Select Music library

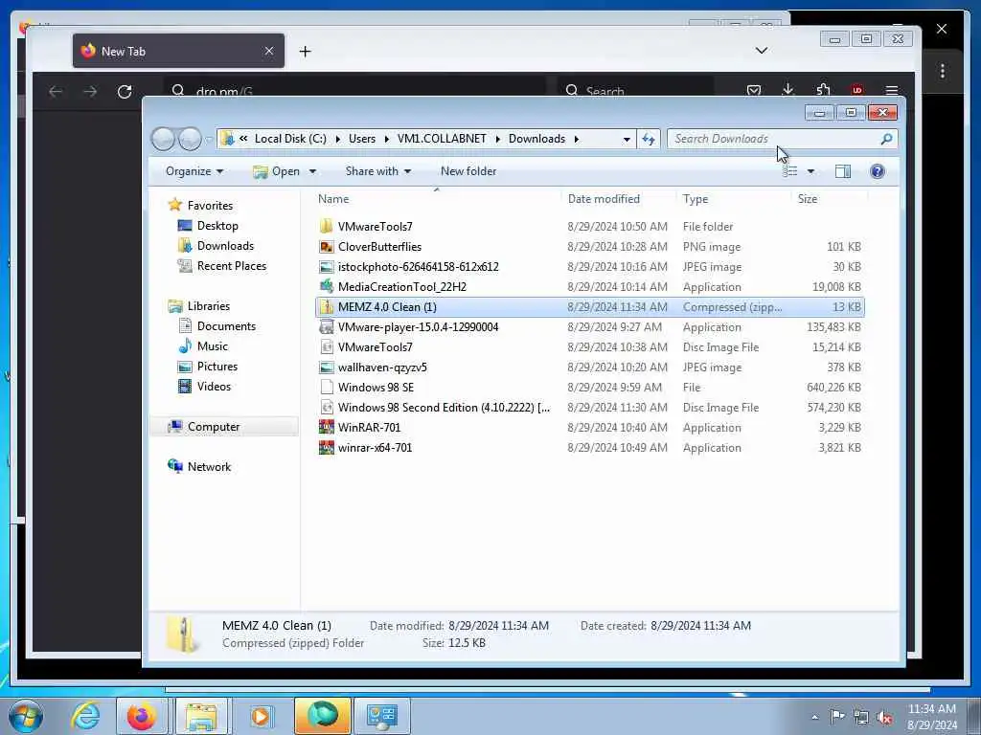click(212, 346)
